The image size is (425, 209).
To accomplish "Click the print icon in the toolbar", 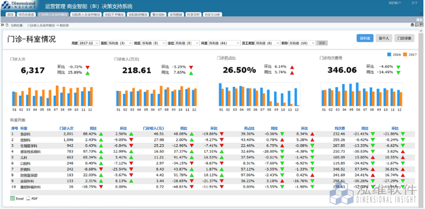I will click(x=412, y=25).
